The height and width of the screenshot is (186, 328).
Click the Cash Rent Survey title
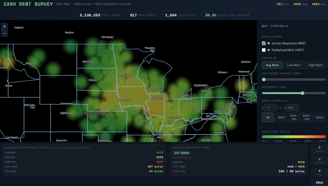tap(28, 4)
